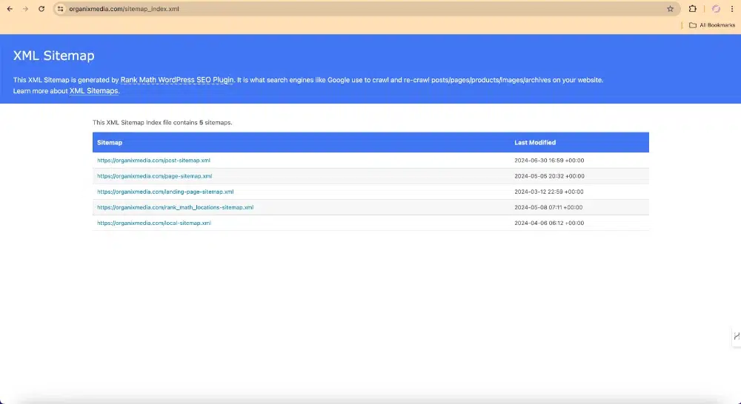Open the rank_math_locations-sitemap.xml link

[176, 207]
